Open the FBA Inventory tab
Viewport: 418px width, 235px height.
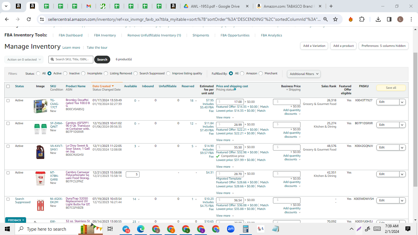tap(105, 35)
